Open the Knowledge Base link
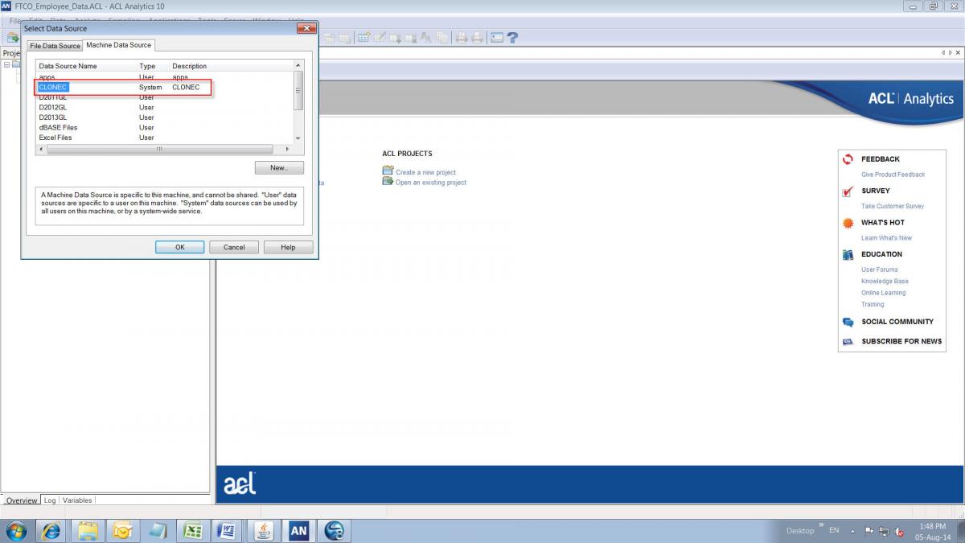The image size is (965, 543). [885, 282]
